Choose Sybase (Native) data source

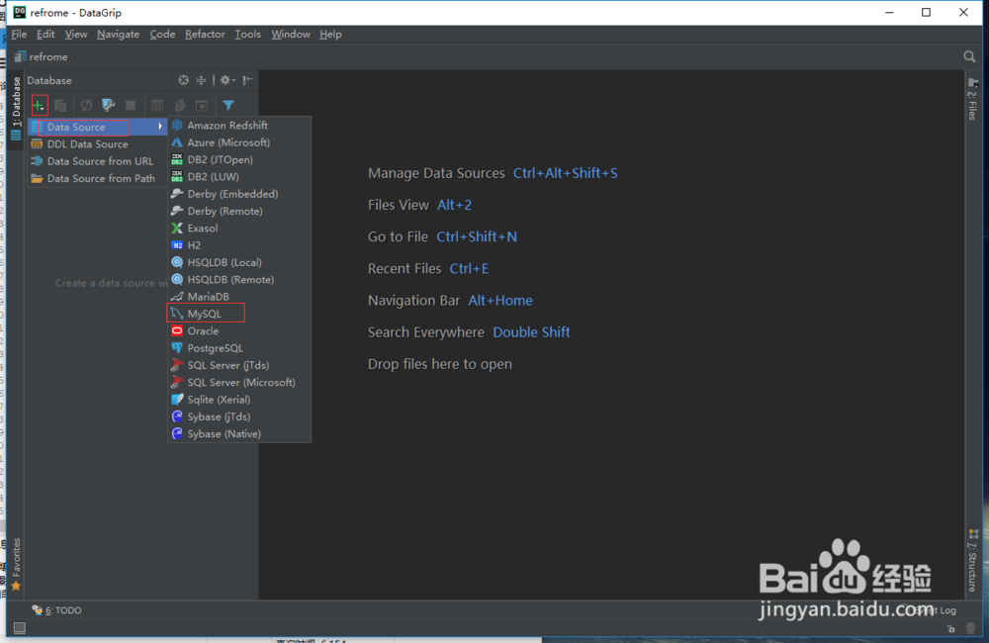pos(239,433)
